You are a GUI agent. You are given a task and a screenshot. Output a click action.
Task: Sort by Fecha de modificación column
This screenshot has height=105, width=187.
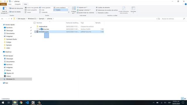73,23
